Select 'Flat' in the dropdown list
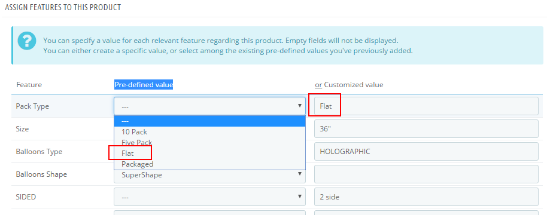This screenshot has height=215, width=547. (209, 153)
